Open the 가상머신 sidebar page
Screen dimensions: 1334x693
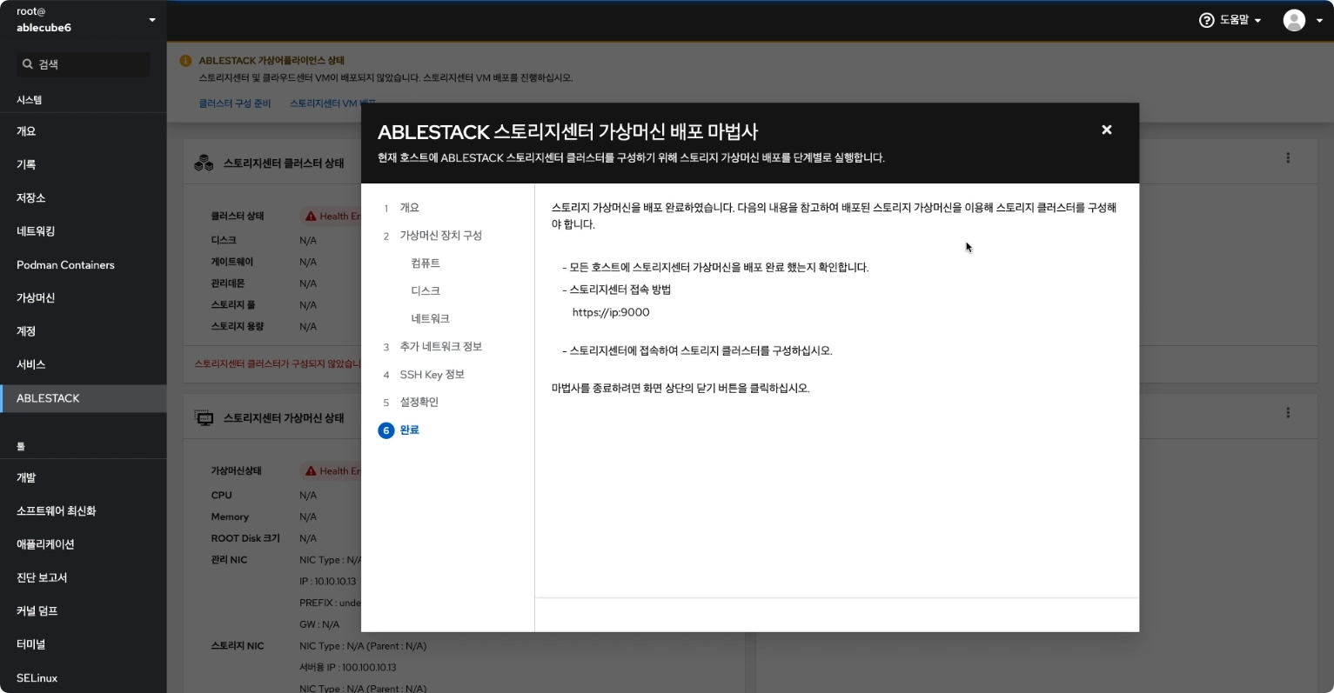pos(84,298)
